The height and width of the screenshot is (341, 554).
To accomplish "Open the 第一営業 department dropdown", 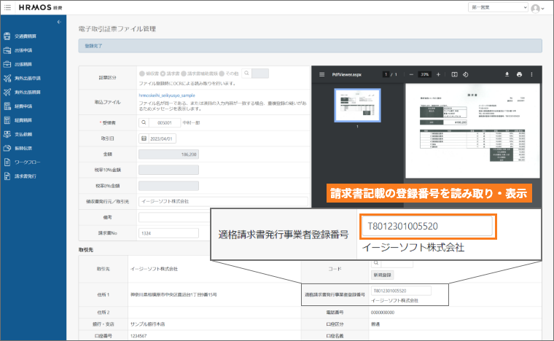I will (x=498, y=7).
